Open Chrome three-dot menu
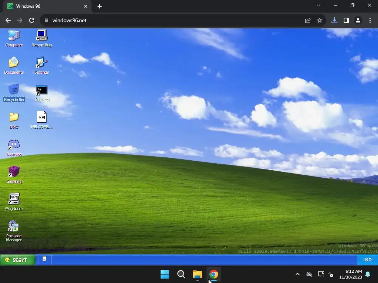 pyautogui.click(x=370, y=21)
